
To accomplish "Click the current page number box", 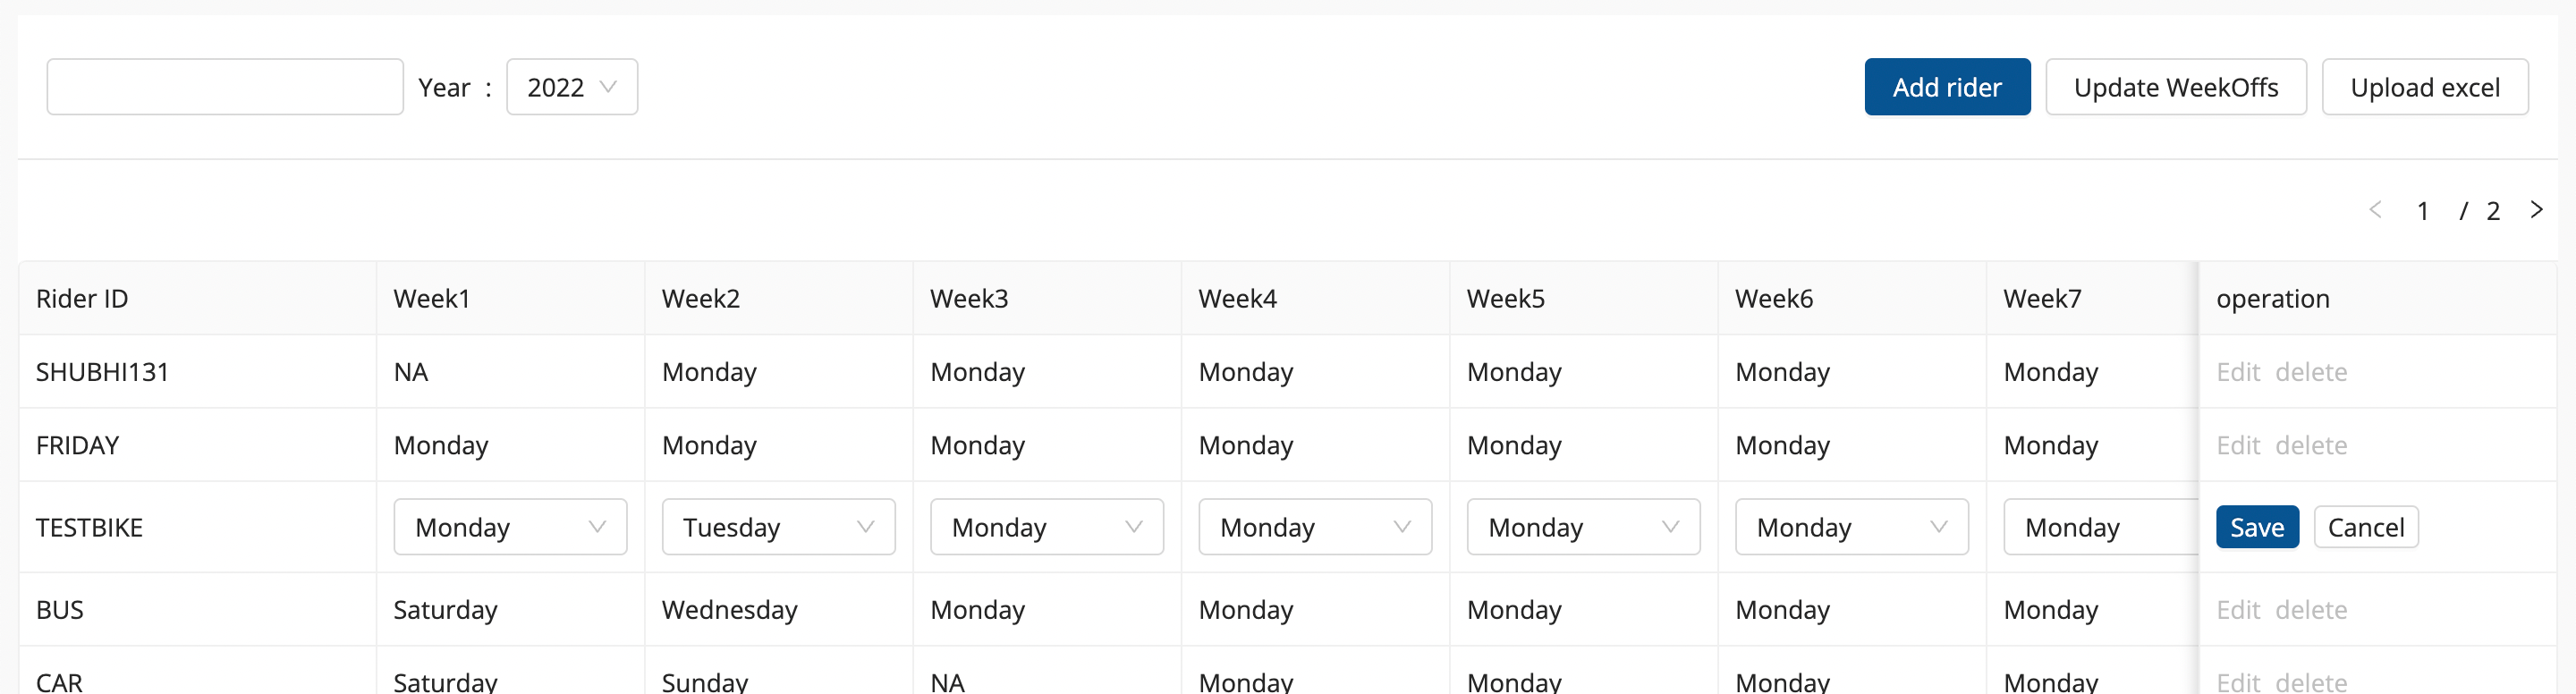I will (2422, 211).
